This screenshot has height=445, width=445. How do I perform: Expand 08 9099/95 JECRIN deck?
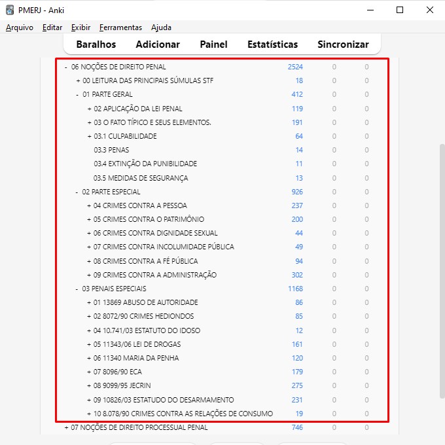point(89,386)
